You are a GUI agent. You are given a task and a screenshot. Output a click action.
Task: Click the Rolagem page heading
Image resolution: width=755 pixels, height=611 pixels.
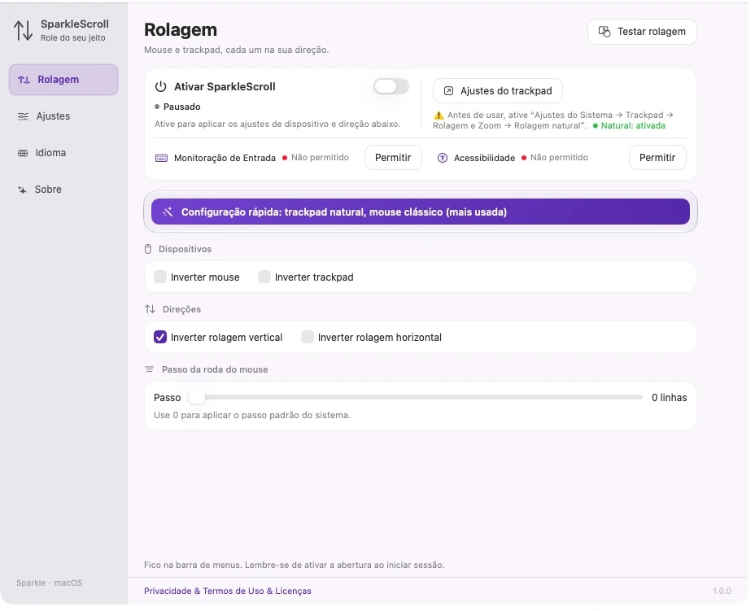pyautogui.click(x=182, y=30)
